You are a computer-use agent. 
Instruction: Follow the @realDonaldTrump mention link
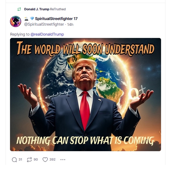click(x=47, y=34)
